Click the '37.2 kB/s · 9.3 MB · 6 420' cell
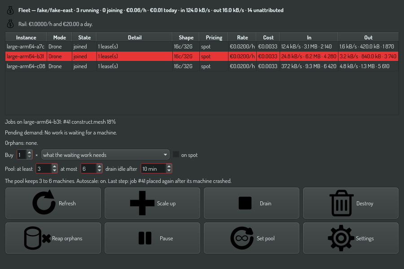 coord(309,66)
